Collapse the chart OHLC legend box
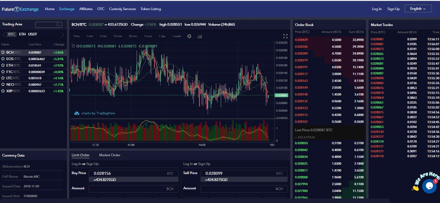The height and width of the screenshot is (203, 440). (73, 46)
